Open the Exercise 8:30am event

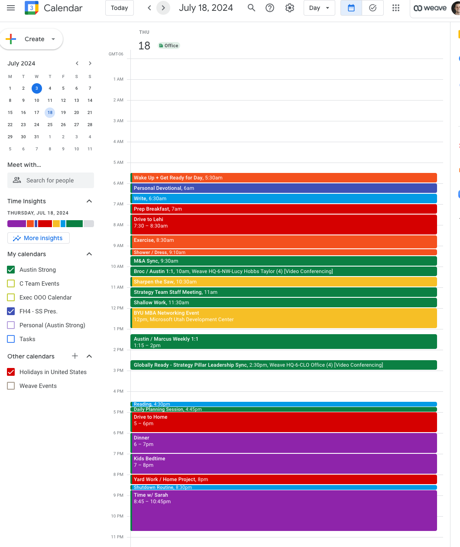click(x=284, y=241)
